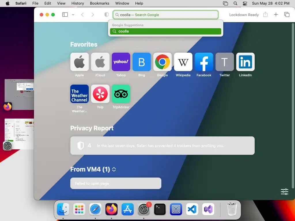Open the TripAdvisor favorite
The height and width of the screenshot is (221, 295).
pos(121,94)
